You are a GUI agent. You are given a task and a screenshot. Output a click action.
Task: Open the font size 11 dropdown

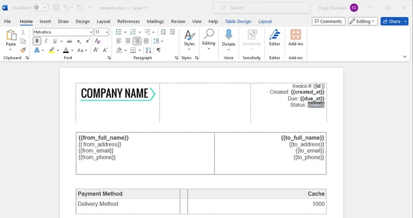pyautogui.click(x=107, y=32)
